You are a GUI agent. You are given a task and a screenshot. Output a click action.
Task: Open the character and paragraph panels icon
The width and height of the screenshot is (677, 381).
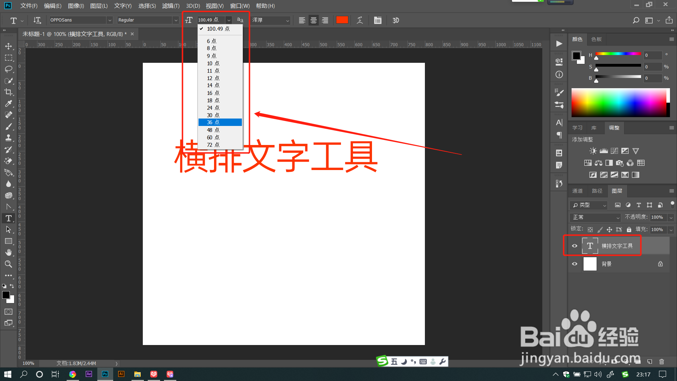[x=378, y=20]
